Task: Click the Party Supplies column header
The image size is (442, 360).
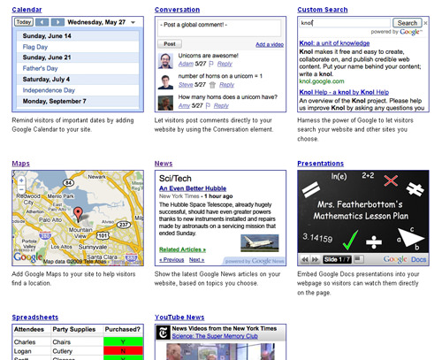Action: 74,329
